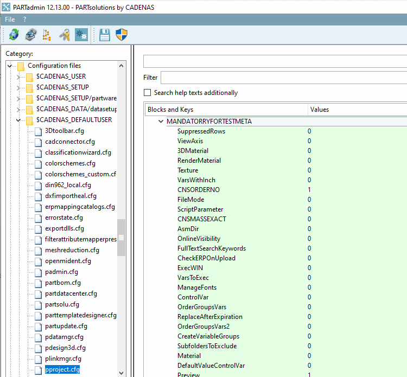Screen dimensions: 407x377
Task: Select the OnlineVisibility key
Action: (x=199, y=239)
